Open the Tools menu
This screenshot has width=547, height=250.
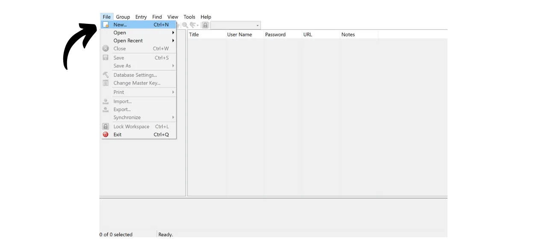[189, 17]
